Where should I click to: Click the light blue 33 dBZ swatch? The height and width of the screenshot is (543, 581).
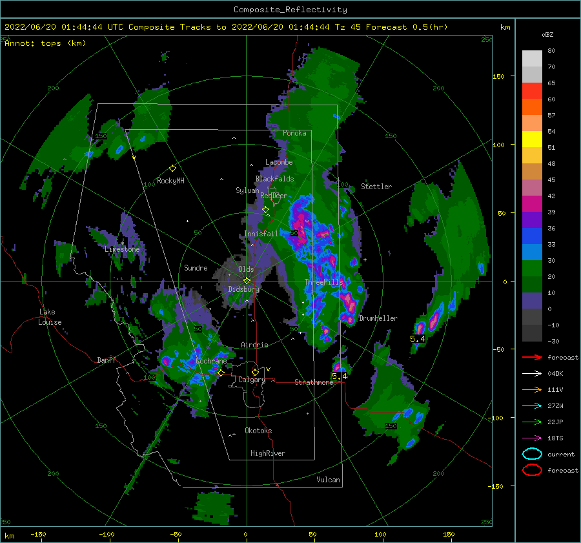coord(532,252)
